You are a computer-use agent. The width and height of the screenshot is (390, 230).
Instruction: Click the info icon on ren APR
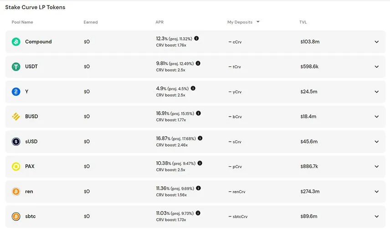(x=198, y=188)
